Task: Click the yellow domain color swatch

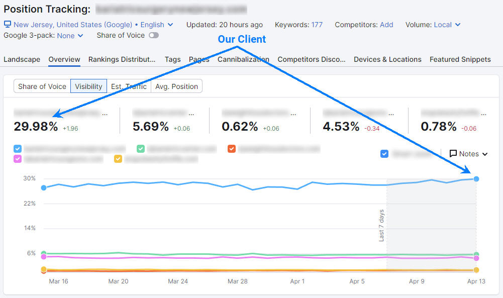Action: (118, 159)
